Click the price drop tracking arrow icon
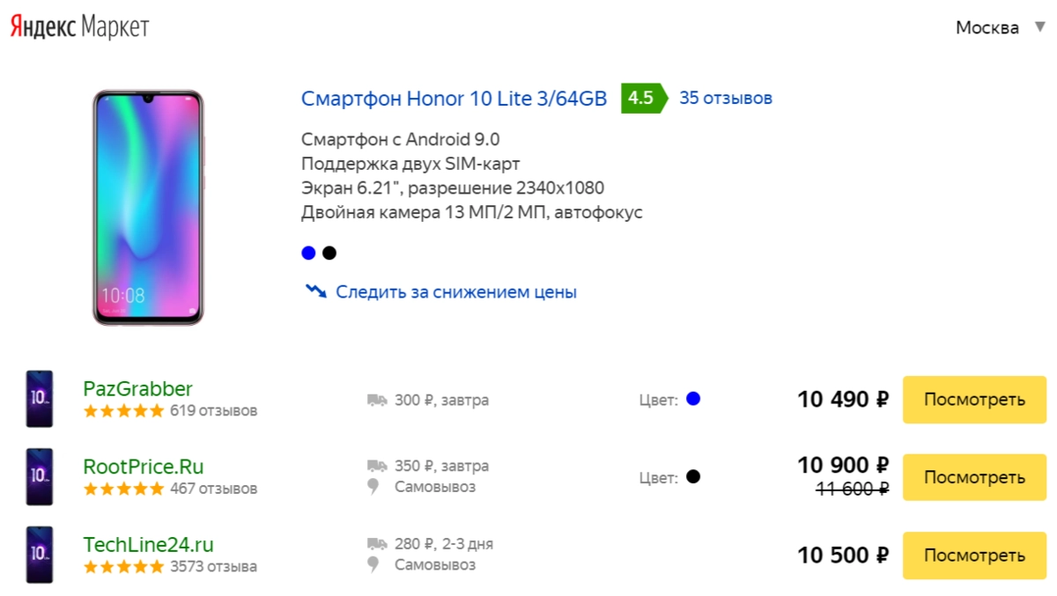This screenshot has height=596, width=1057. click(316, 291)
